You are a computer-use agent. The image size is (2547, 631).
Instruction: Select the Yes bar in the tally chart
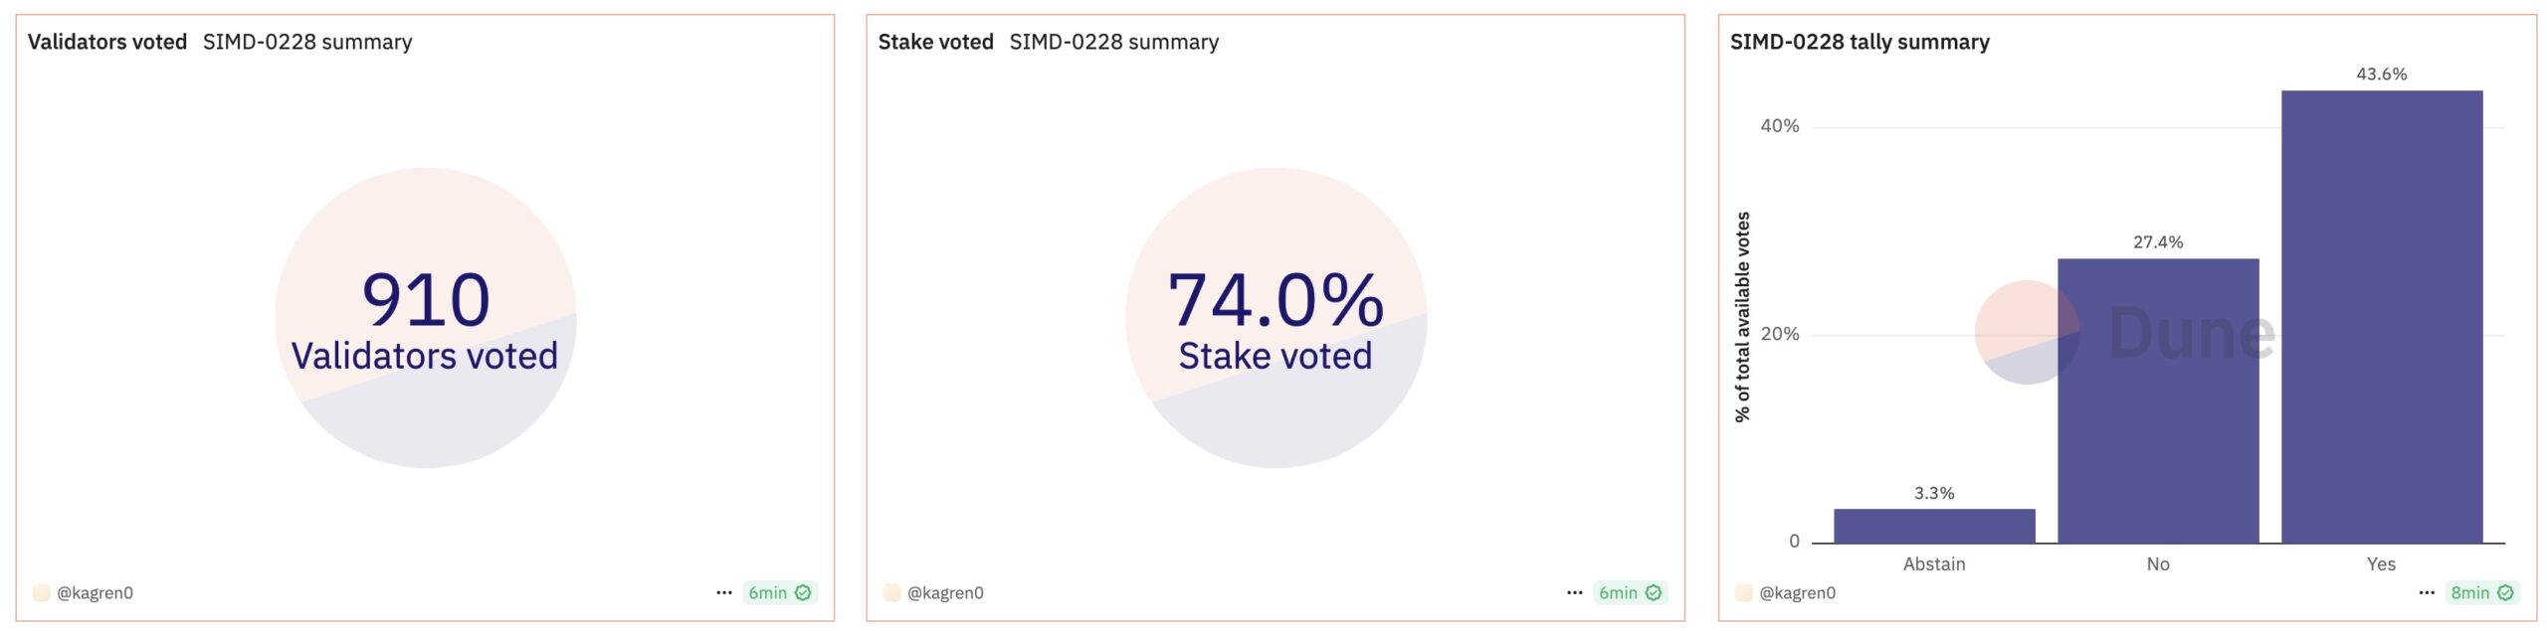point(2382,317)
